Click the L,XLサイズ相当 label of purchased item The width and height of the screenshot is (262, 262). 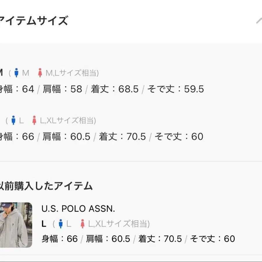(119, 224)
